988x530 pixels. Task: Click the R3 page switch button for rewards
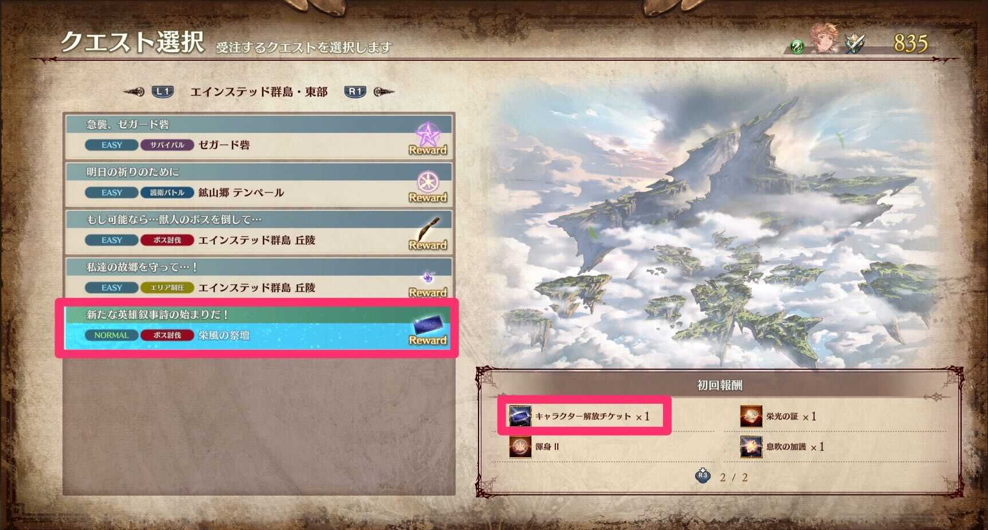tap(703, 476)
